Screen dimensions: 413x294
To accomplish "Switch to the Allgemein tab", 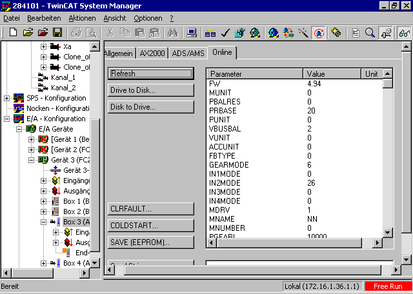I will [x=120, y=53].
